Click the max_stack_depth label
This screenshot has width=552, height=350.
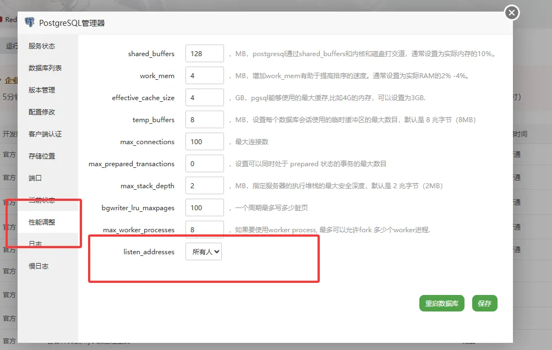[147, 186]
